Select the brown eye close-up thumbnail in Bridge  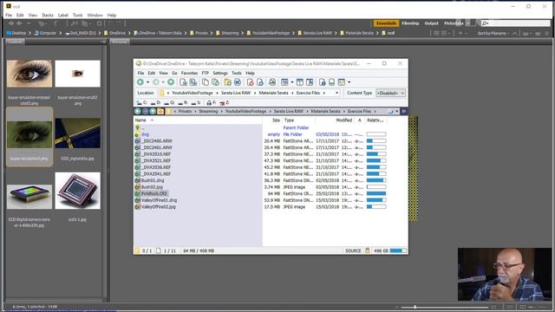point(29,74)
